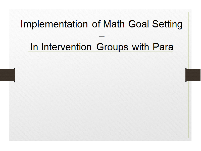
Task: Click the word "Intervention" in second line
Action: [x=66, y=47]
